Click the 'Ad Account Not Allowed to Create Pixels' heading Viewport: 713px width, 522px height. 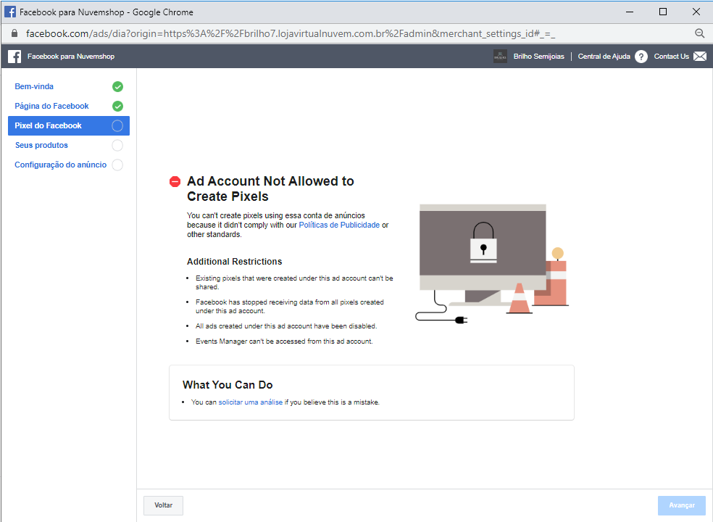pyautogui.click(x=270, y=189)
